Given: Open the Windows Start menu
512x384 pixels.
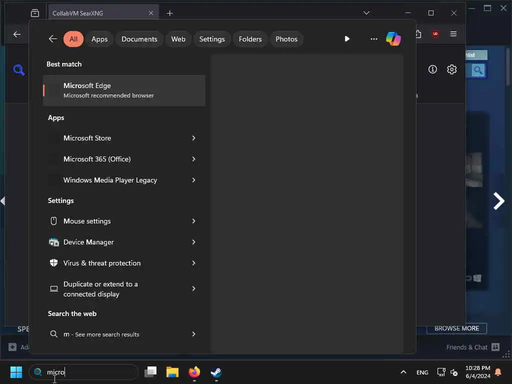Looking at the screenshot, I should [16, 372].
